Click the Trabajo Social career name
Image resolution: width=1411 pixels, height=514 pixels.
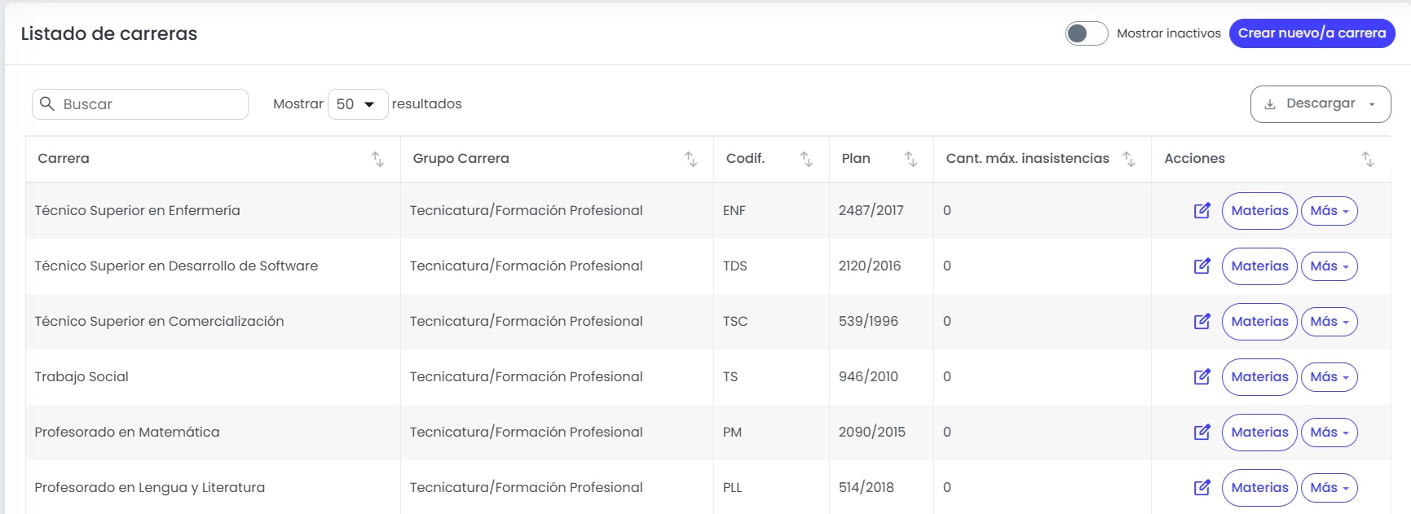[x=82, y=377]
